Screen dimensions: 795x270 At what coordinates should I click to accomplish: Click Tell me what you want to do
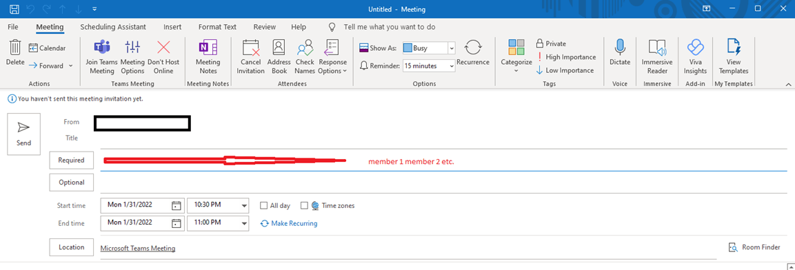[x=389, y=27]
